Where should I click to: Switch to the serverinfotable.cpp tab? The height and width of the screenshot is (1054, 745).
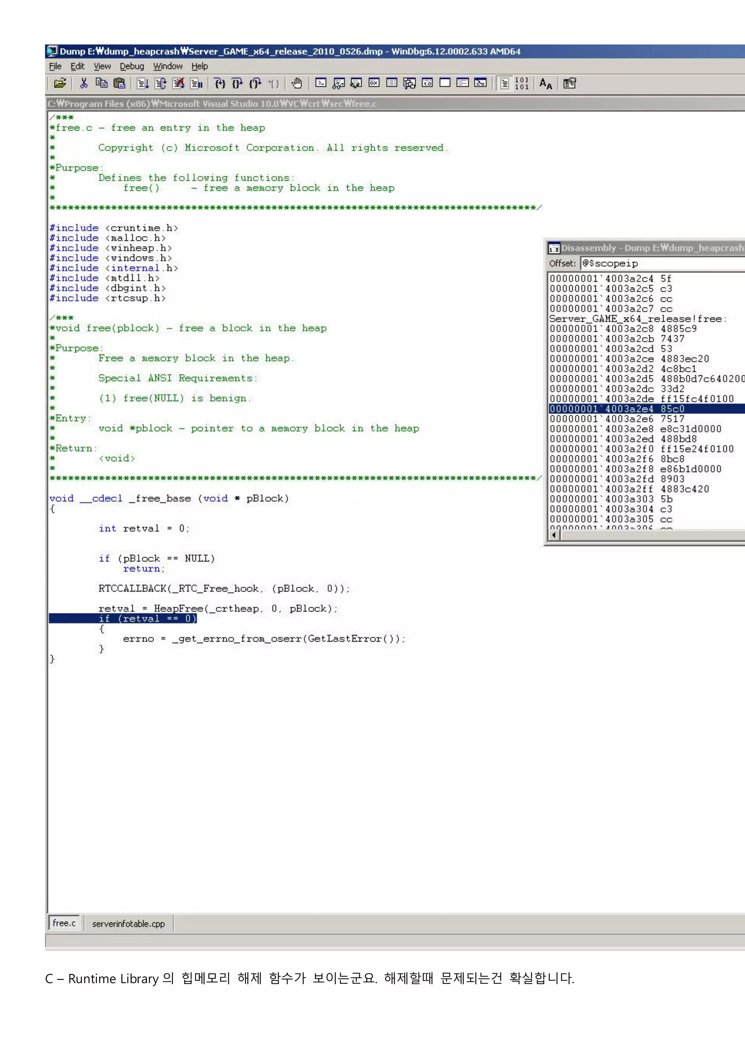coord(128,924)
